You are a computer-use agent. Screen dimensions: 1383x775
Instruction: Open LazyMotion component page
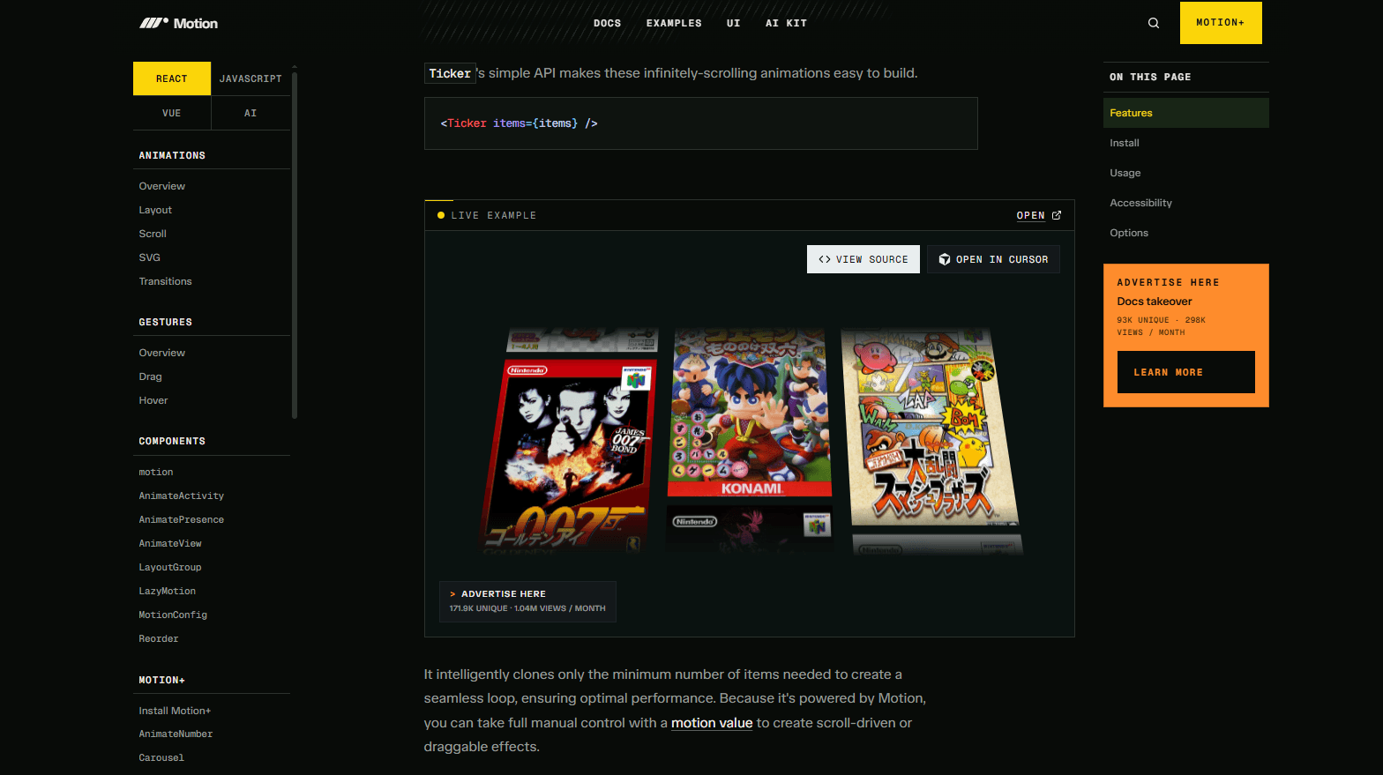pyautogui.click(x=168, y=592)
